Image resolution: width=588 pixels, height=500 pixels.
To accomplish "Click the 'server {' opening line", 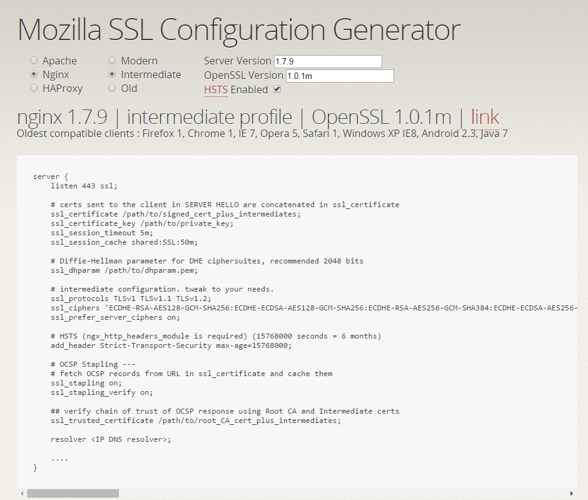I will (x=51, y=176).
